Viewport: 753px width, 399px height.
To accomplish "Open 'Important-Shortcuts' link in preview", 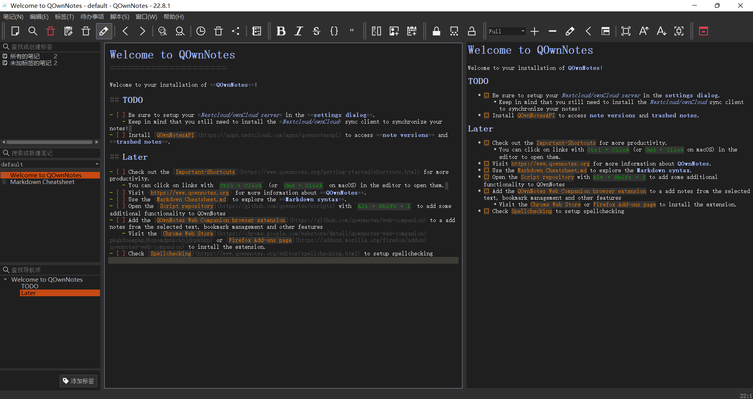I will 566,143.
